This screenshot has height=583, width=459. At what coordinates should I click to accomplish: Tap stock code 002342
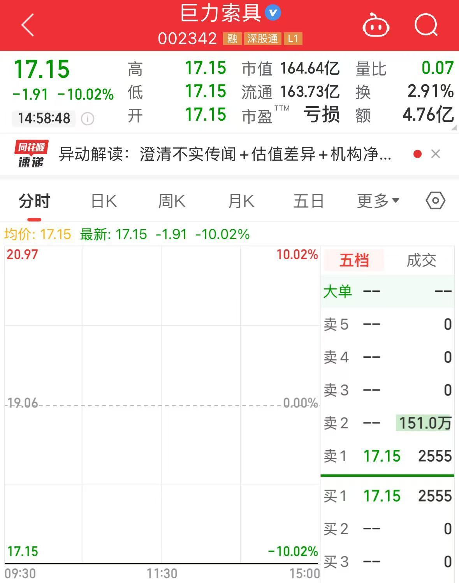point(187,39)
